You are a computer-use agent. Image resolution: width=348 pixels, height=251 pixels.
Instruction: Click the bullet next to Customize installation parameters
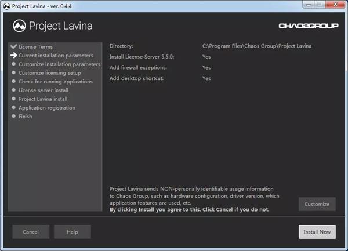14,64
